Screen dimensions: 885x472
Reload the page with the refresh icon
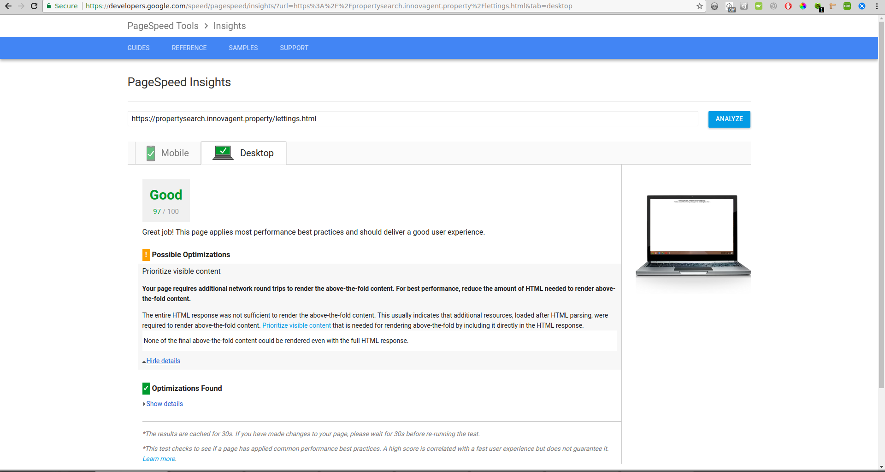34,6
